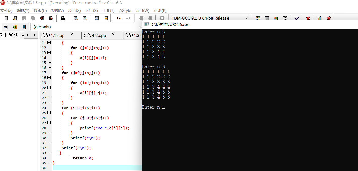Click the Replace toolbar icon
Screen dimensions: 358x171
click(x=85, y=18)
